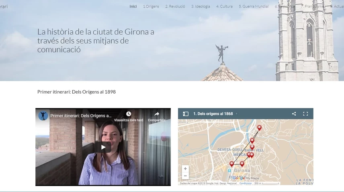Screen dimensions: 344x192
Task: Click the Girona train station transit icon on map
Action: click(229, 170)
